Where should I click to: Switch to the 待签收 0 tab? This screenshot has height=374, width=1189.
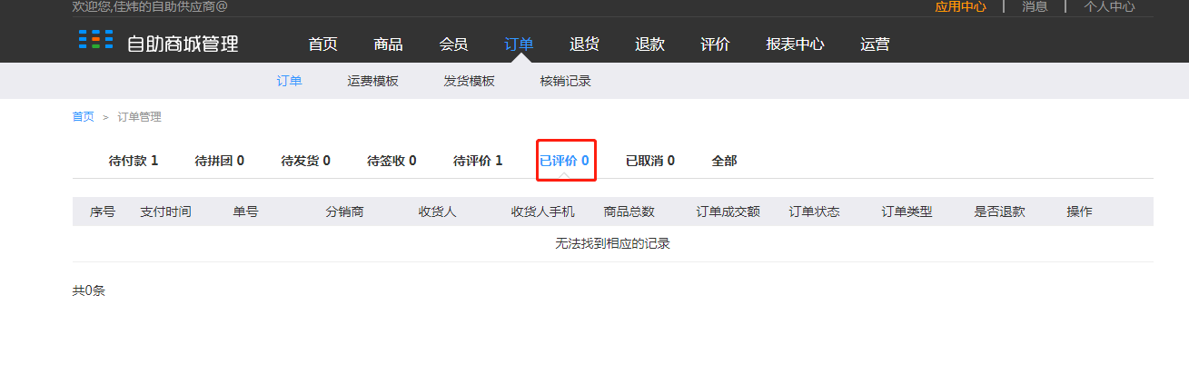pos(392,161)
